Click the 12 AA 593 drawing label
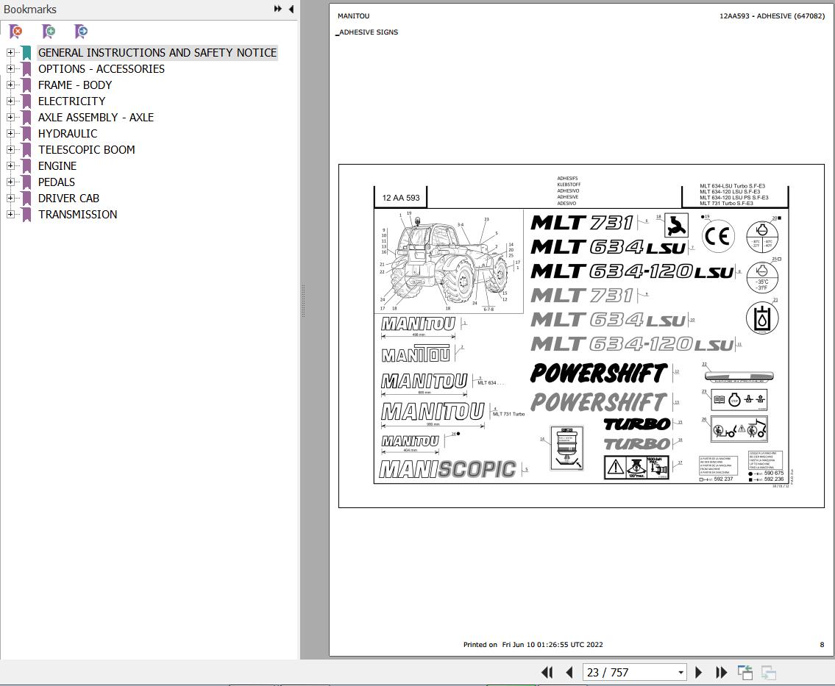Screen dimensions: 835x686 tap(401, 198)
